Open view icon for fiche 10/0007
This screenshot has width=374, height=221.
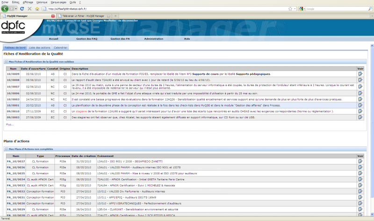tap(360, 86)
